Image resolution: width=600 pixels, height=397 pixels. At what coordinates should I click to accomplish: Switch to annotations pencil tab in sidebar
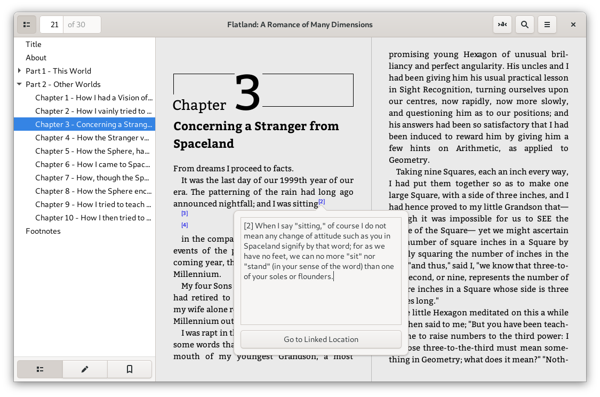coord(85,369)
